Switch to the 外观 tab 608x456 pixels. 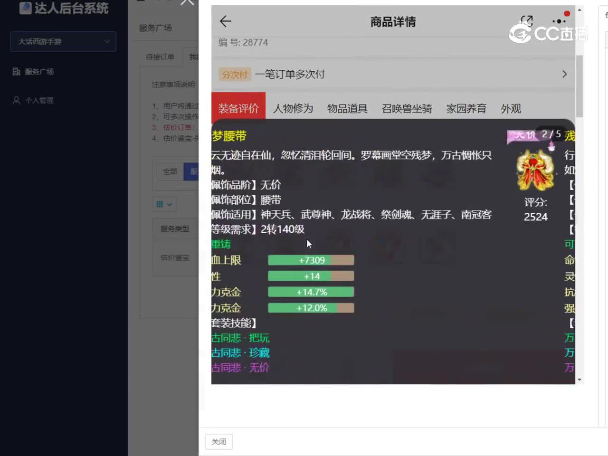click(x=511, y=109)
